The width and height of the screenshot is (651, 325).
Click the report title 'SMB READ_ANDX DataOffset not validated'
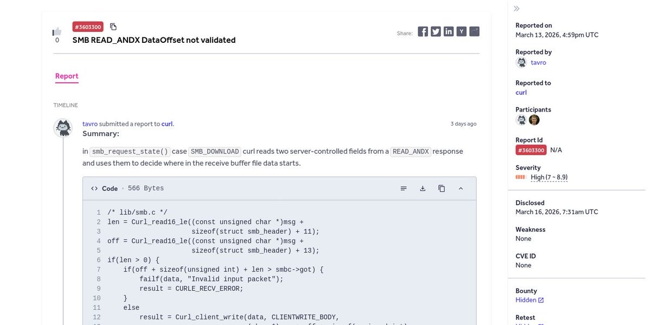pos(154,40)
